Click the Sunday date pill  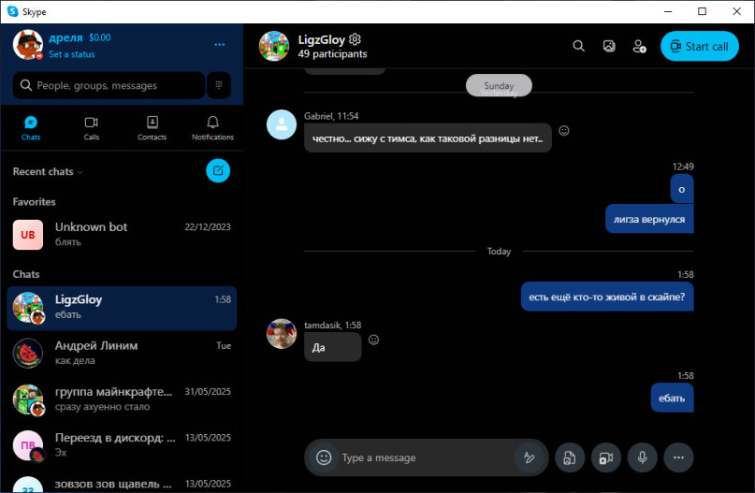pos(499,86)
